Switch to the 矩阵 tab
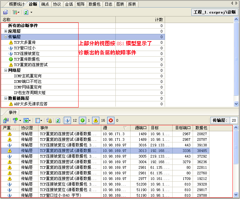 point(81,4)
